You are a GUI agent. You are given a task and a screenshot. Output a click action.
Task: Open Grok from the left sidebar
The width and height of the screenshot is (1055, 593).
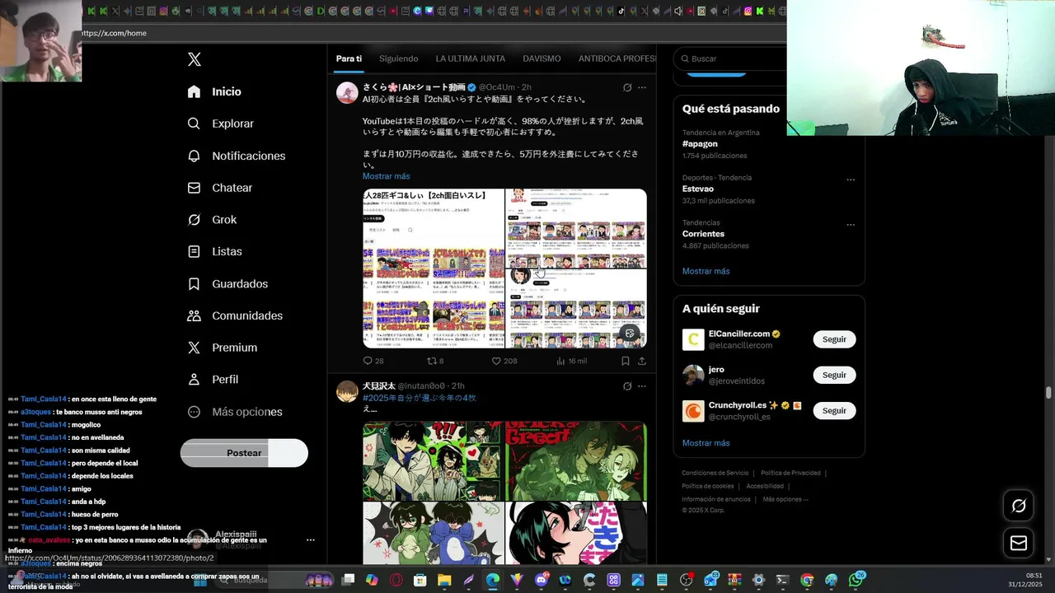[212, 220]
